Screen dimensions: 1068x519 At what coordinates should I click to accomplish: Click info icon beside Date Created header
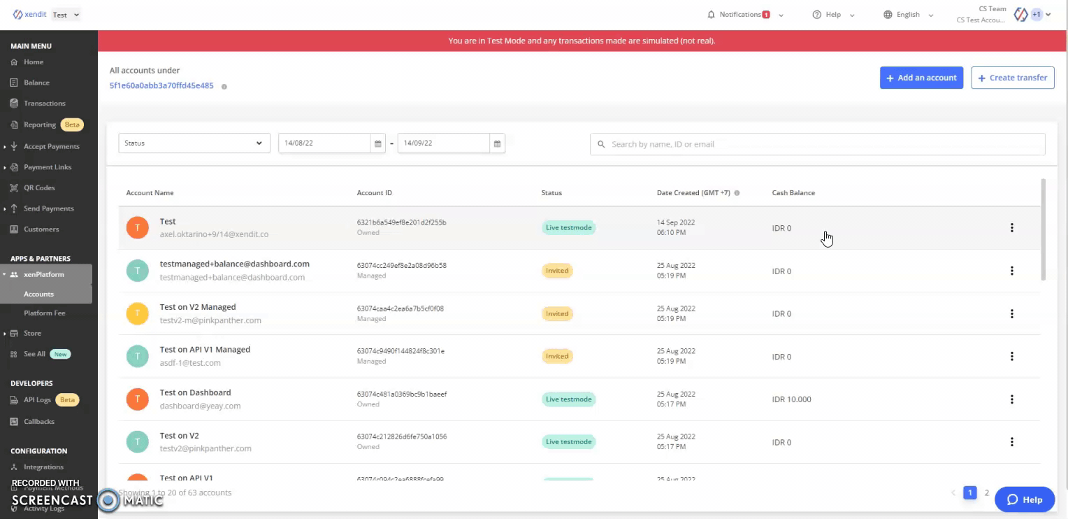pos(737,193)
